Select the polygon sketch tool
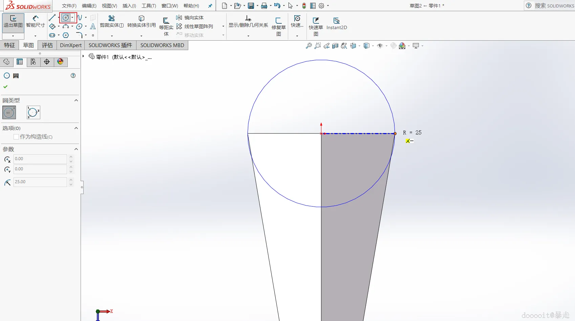The height and width of the screenshot is (321, 575). pos(66,35)
